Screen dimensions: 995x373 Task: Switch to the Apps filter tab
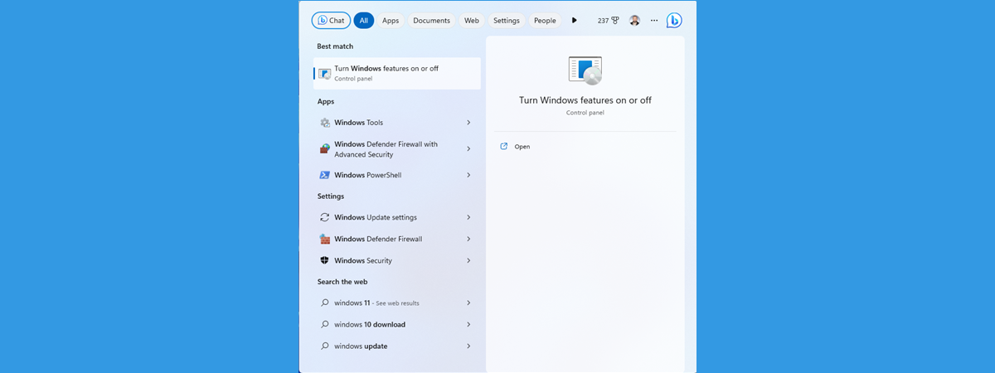[391, 21]
